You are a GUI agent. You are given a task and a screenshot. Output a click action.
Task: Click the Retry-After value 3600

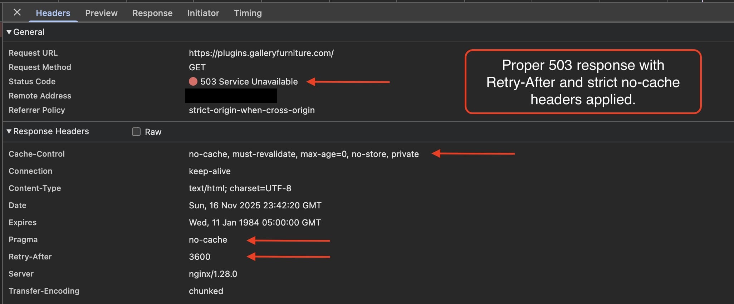point(200,257)
